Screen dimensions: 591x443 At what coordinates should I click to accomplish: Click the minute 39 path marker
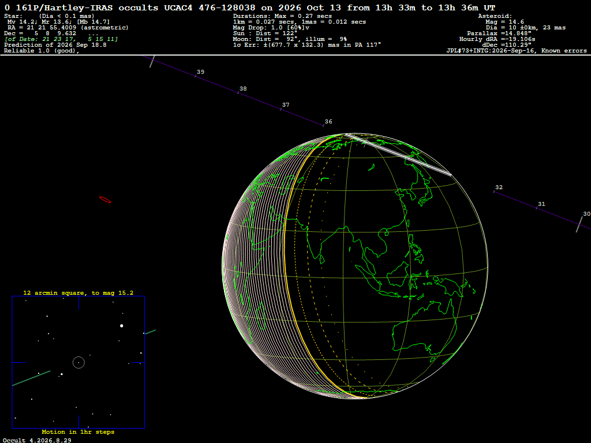coord(195,76)
